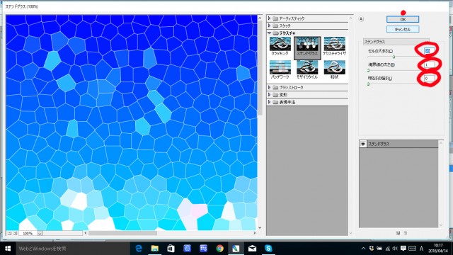Screen dimensions: 453x255
Task: Open the ステンドグラス filter name dropdown
Action: click(x=396, y=42)
